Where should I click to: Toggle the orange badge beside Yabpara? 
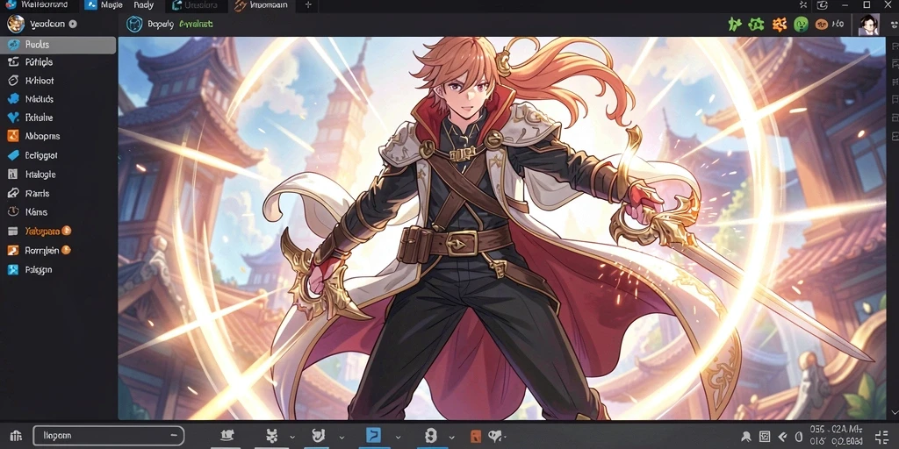point(66,231)
